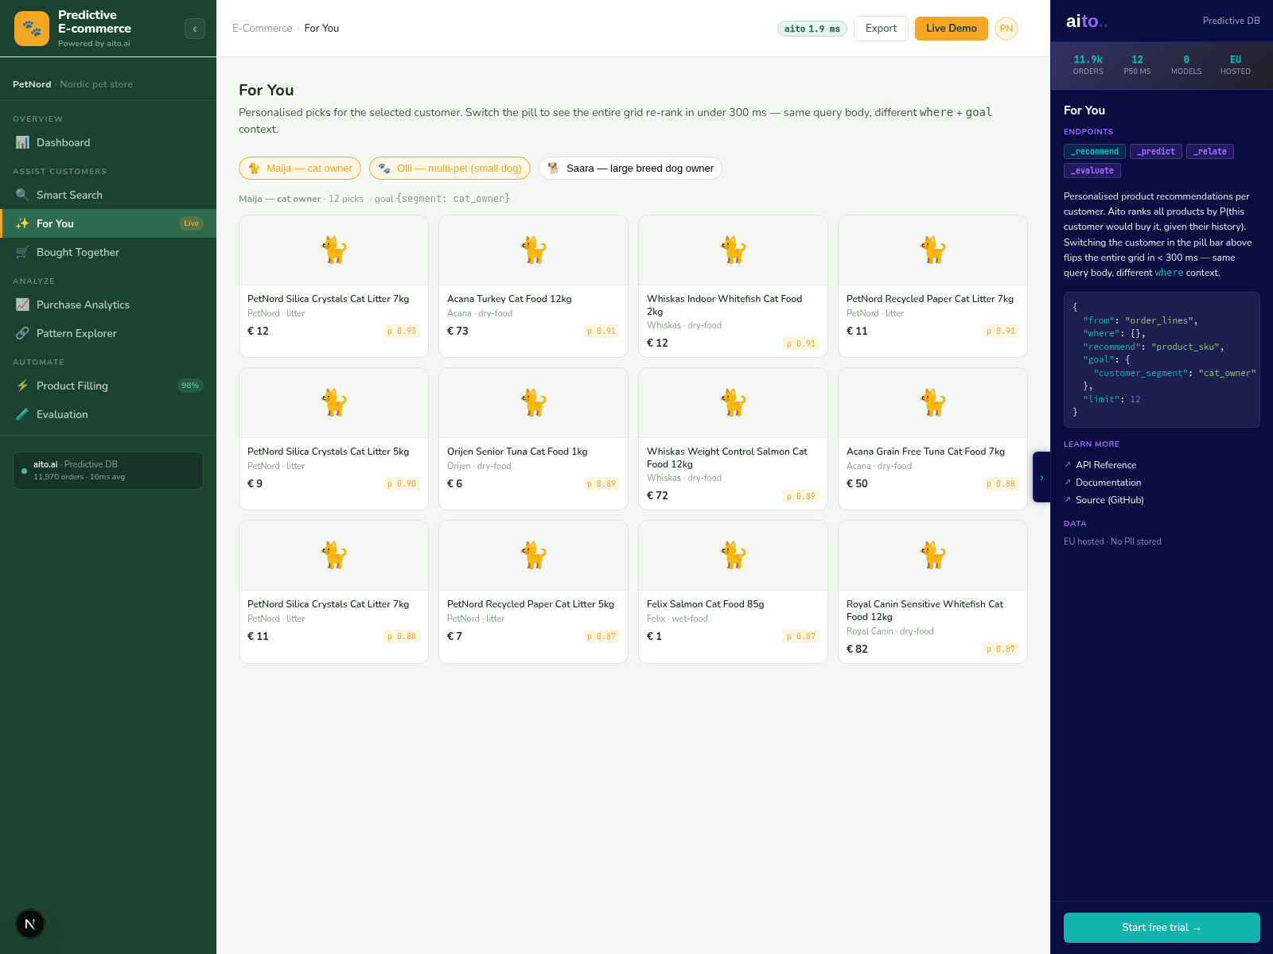The height and width of the screenshot is (954, 1273).
Task: Click Orijen Senior Tuna Cat Food thumbnail
Action: (x=533, y=403)
